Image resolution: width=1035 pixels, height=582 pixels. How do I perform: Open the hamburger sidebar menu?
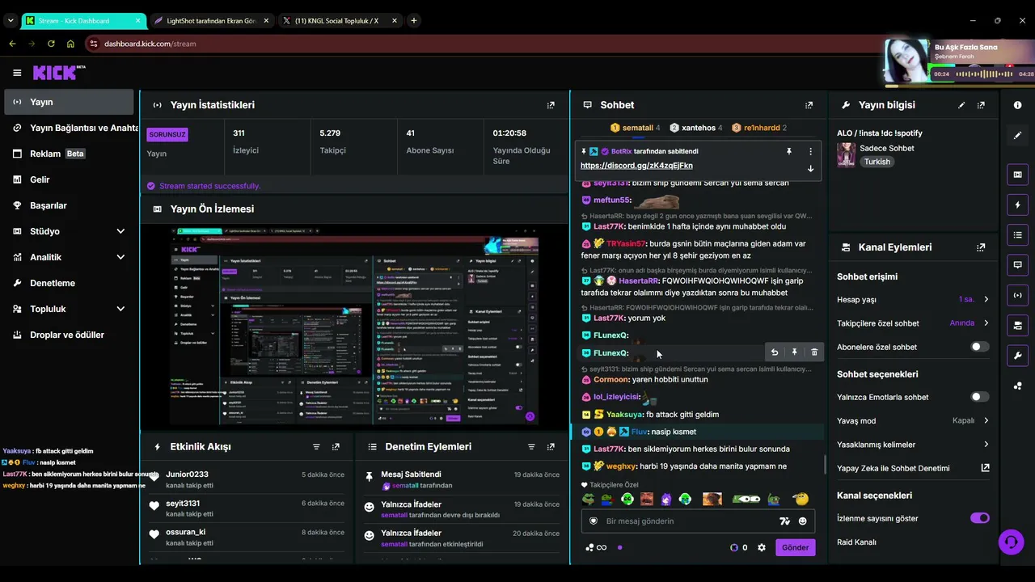tap(17, 73)
